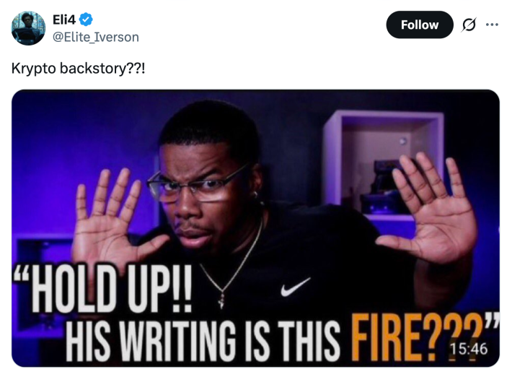Click the 15:46 video duration badge
The height and width of the screenshot is (377, 512).
click(469, 349)
